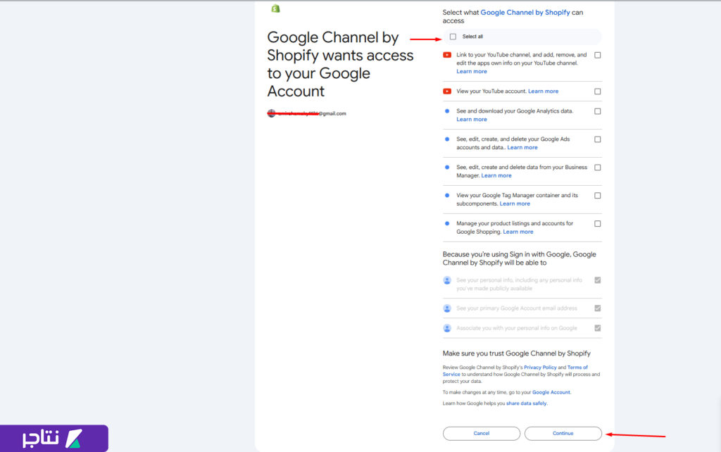Tick the Google Ads accounts and data checkbox

(x=597, y=139)
